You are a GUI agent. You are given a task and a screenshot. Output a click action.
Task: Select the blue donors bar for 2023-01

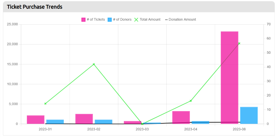(55, 122)
